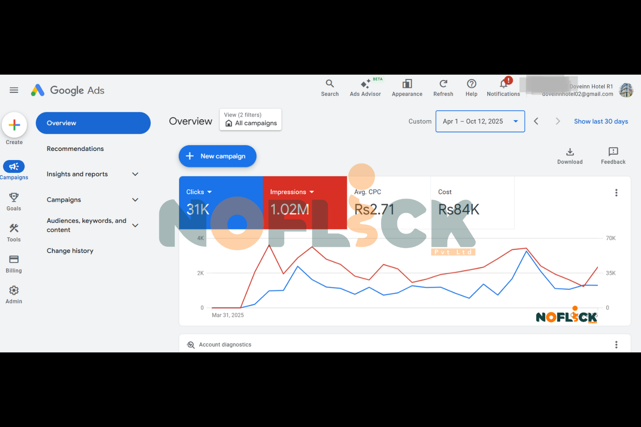641x427 pixels.
Task: Select the Overview menu item
Action: coord(93,123)
